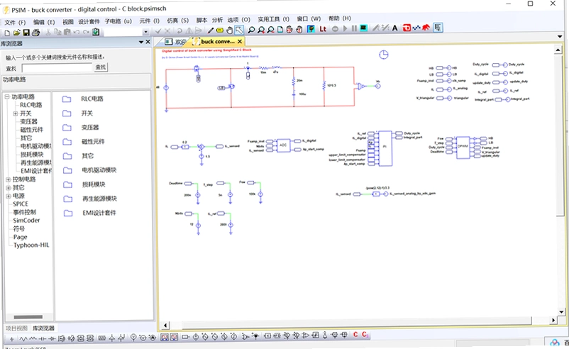Click the clipboard icon after redo
Viewport: 569px width, 349px height.
tap(96, 32)
